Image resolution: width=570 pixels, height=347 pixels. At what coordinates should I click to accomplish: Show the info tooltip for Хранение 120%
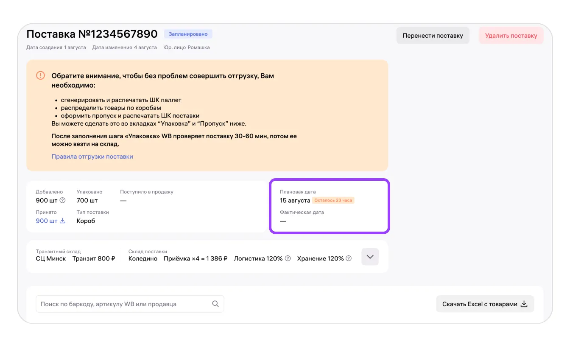[x=349, y=258]
